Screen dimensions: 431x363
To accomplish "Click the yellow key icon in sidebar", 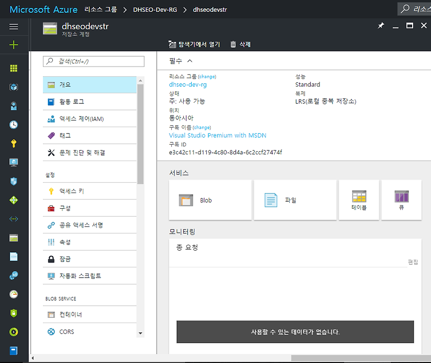I will tap(13, 144).
